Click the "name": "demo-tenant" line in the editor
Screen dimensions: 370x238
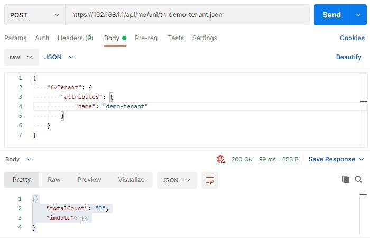(111, 106)
